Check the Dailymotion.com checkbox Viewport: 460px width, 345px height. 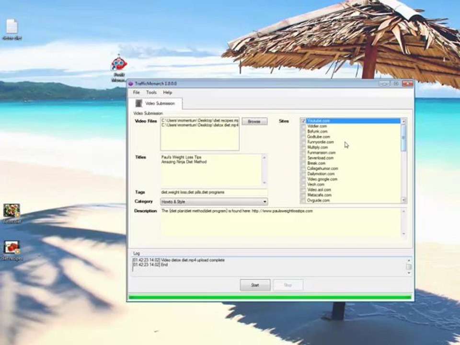tap(303, 173)
